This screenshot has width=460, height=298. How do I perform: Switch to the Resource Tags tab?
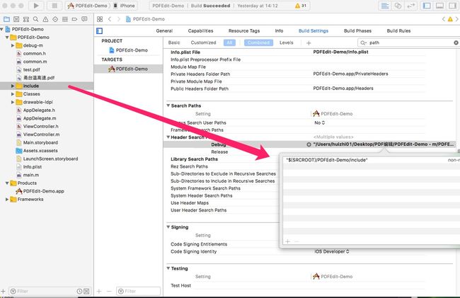(244, 31)
